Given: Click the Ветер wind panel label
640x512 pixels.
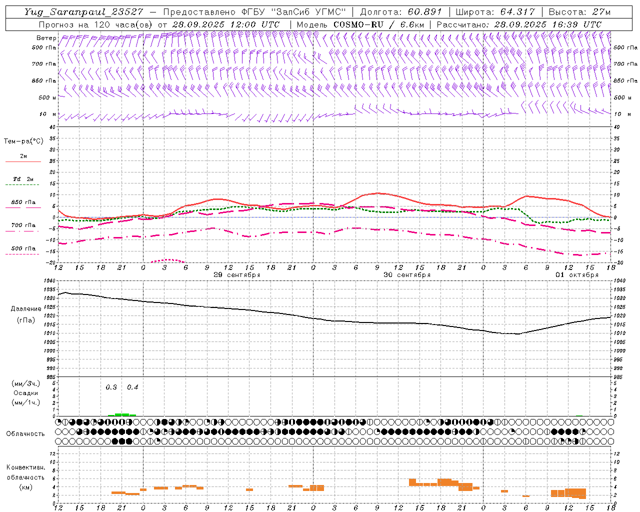Looking at the screenshot, I should [46, 38].
